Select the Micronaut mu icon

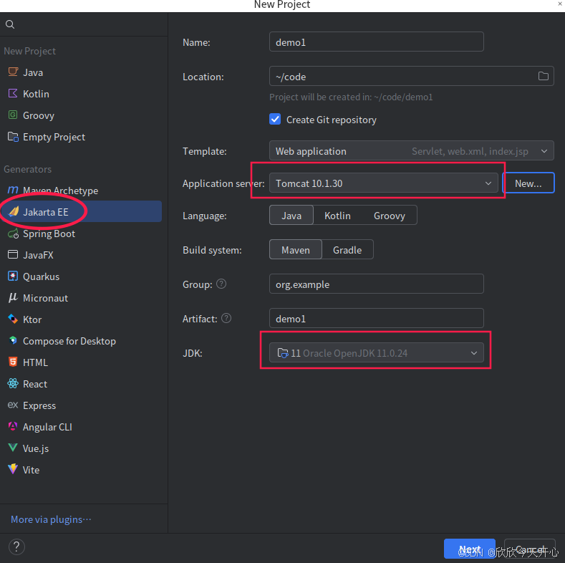(13, 298)
